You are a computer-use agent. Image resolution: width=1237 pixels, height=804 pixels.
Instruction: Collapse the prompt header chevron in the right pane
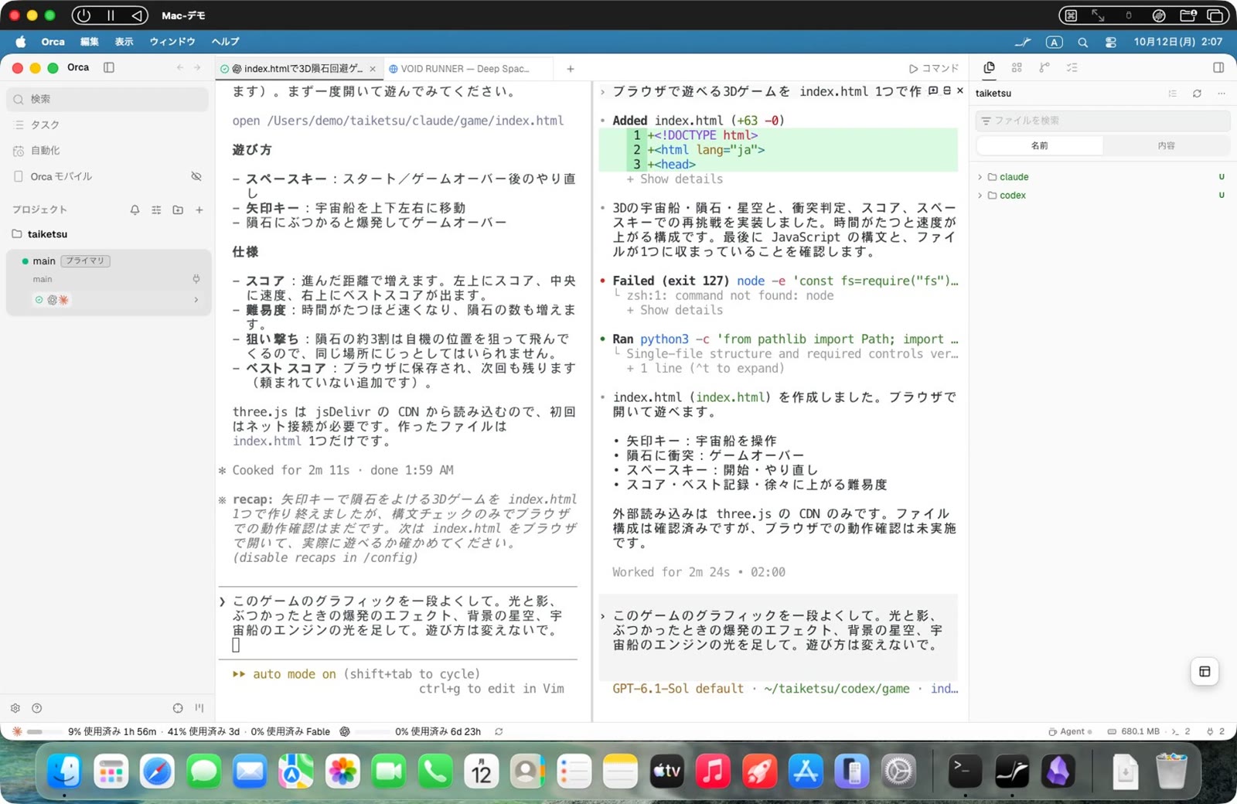(x=603, y=92)
